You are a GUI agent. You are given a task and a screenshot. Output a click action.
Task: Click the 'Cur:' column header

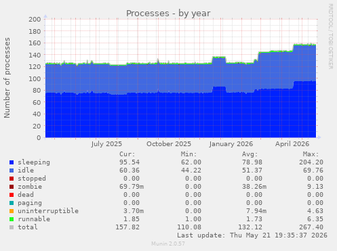point(127,154)
